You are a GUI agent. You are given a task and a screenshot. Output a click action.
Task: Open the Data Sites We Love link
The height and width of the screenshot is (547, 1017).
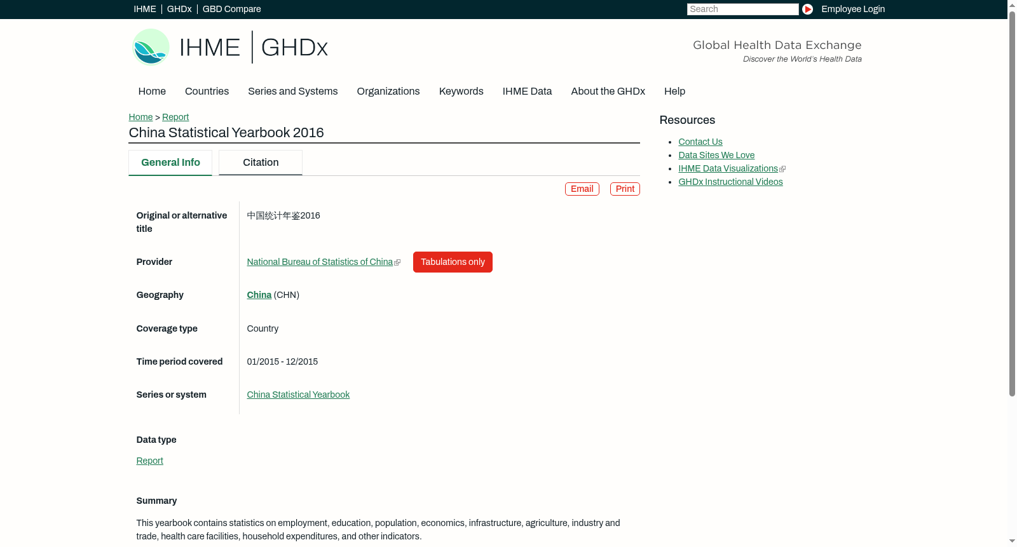[716, 155]
